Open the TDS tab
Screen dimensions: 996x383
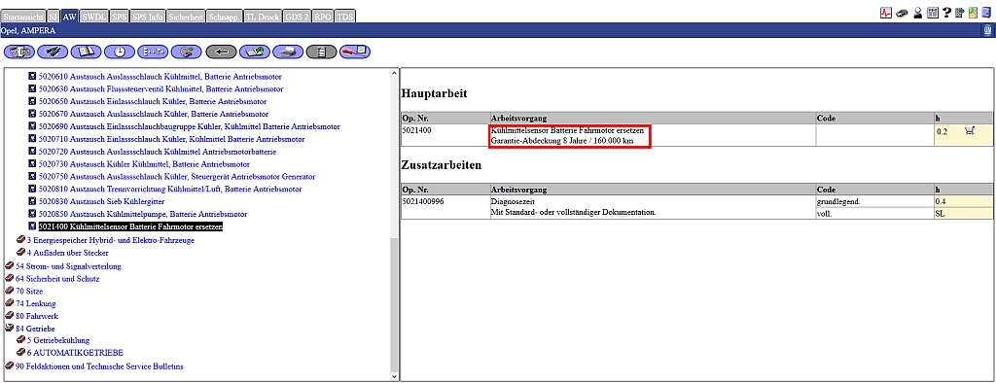point(345,17)
